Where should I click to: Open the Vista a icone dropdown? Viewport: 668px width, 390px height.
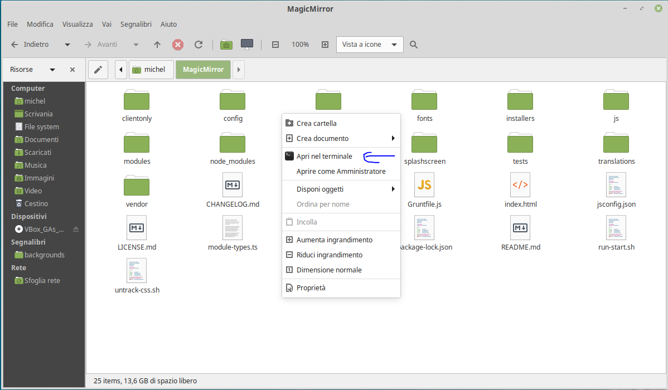point(370,44)
